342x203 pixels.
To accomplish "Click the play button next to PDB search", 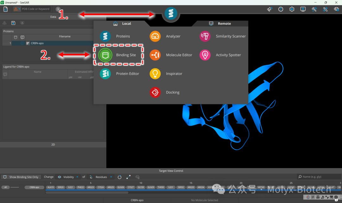I will tap(58, 9).
